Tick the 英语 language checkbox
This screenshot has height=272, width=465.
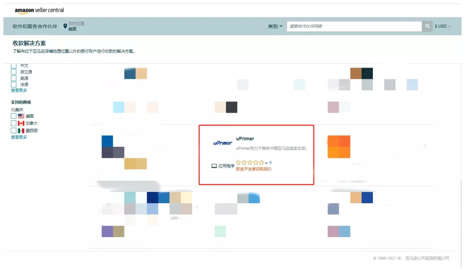(14, 78)
